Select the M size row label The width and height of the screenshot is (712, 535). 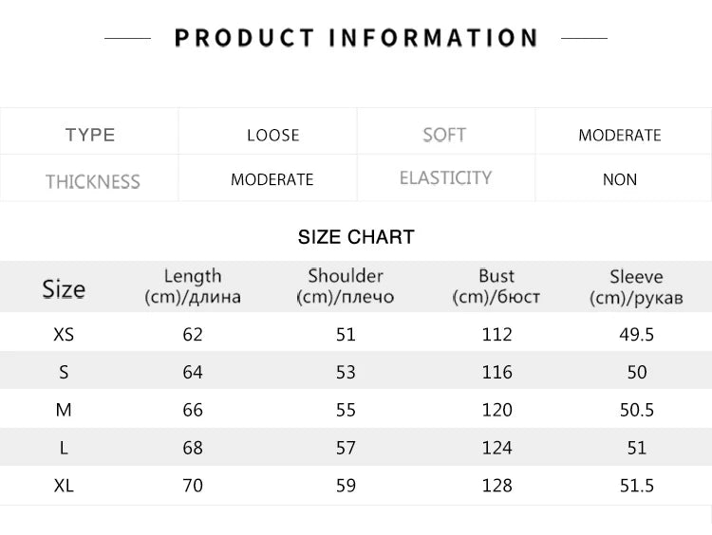64,410
